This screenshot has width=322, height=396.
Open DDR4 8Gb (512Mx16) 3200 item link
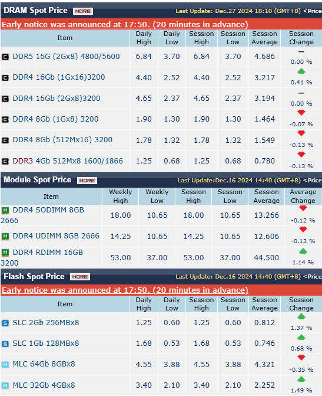coord(62,140)
